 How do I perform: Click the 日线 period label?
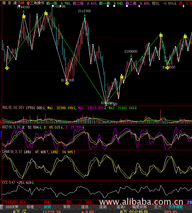(x=21, y=3)
